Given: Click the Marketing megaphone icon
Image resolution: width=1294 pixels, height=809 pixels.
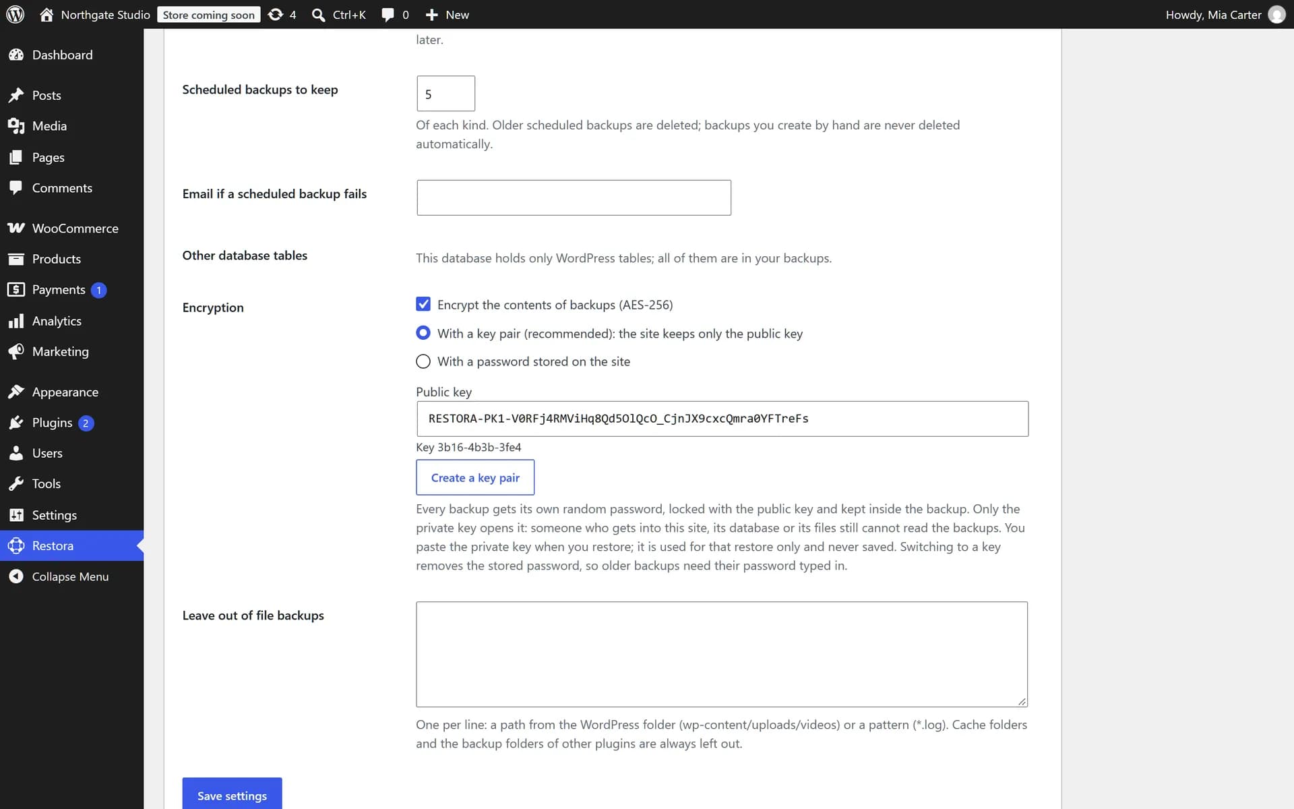Looking at the screenshot, I should point(16,351).
